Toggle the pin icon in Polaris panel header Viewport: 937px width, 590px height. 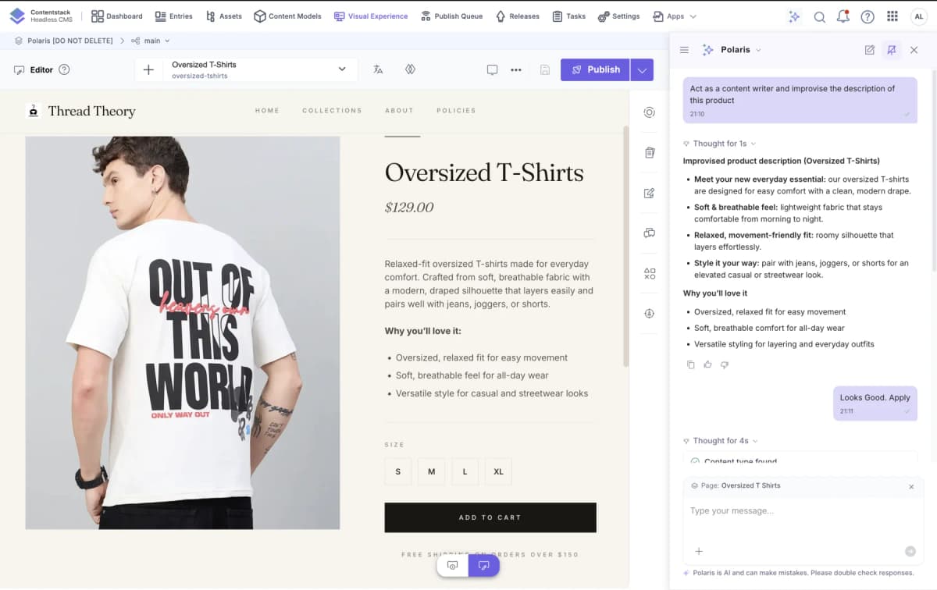click(x=891, y=50)
